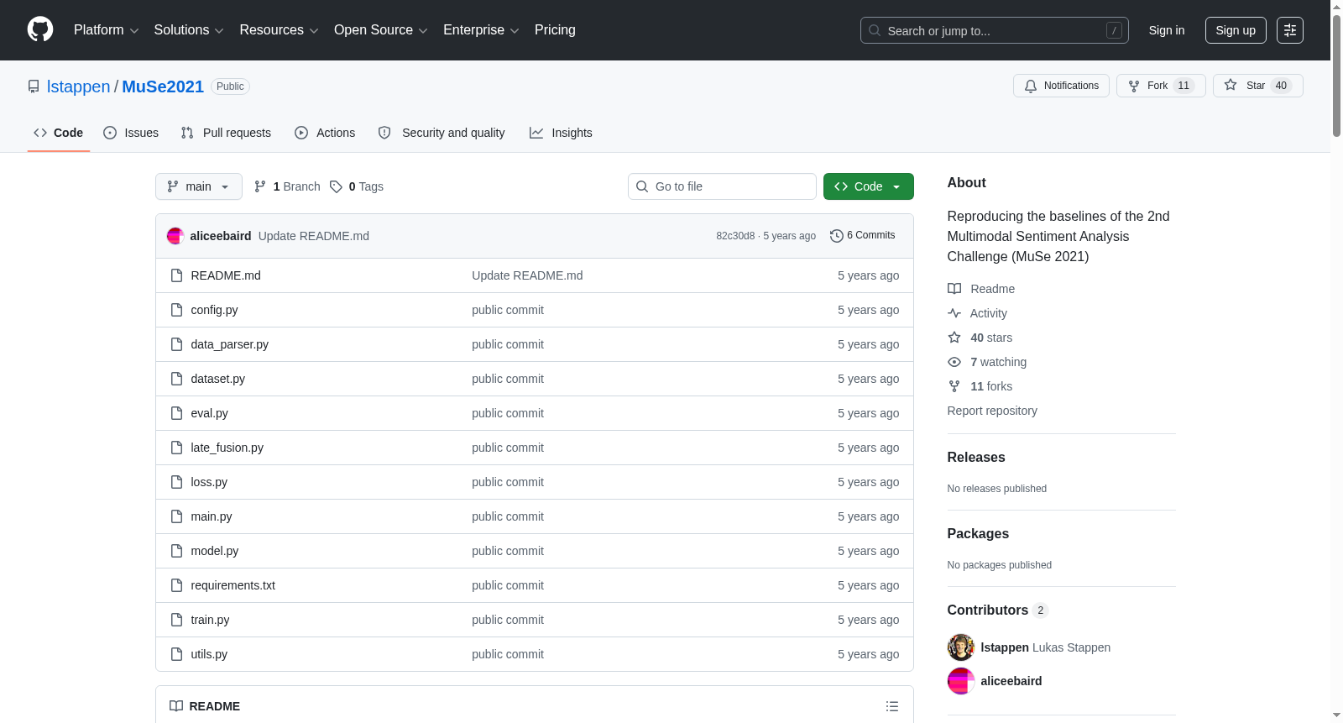Click aliceebaird avatar in commit header
Screen dimensions: 1343x723
click(175, 236)
